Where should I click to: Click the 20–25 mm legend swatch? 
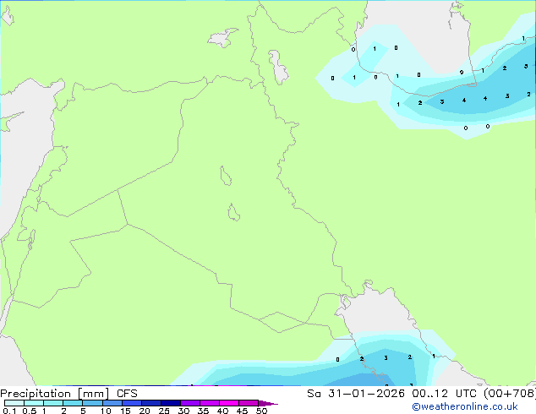[x=151, y=403]
